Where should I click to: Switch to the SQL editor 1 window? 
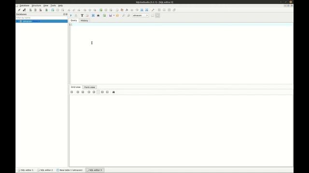(x=26, y=170)
